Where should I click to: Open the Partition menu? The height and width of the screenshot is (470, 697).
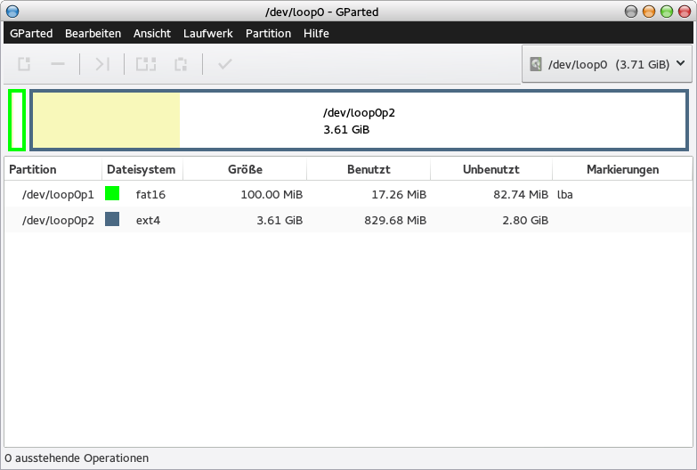268,33
